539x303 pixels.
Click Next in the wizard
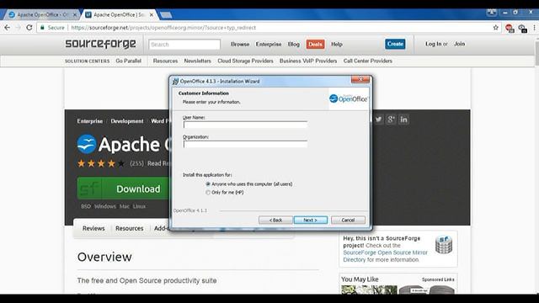(311, 220)
